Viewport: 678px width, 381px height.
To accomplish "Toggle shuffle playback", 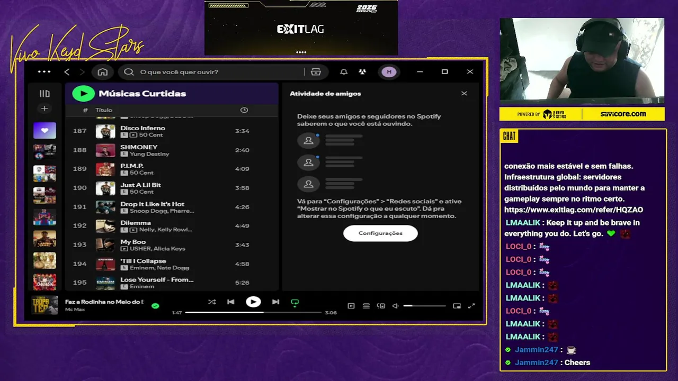I will coord(212,302).
